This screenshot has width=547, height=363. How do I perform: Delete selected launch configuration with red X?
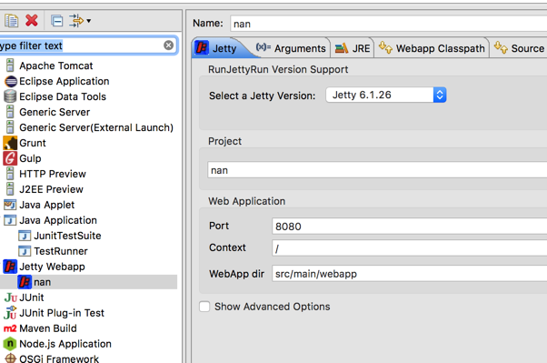32,21
